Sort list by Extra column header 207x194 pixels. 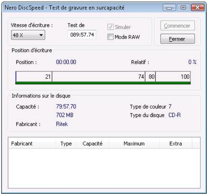click(x=176, y=143)
